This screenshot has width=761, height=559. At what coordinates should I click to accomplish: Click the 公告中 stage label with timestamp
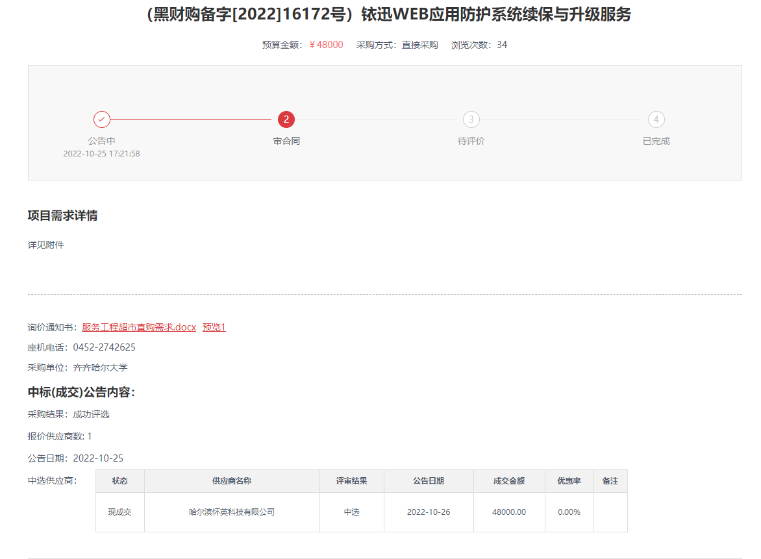(101, 140)
